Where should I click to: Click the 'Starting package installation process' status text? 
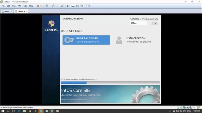point(80,79)
